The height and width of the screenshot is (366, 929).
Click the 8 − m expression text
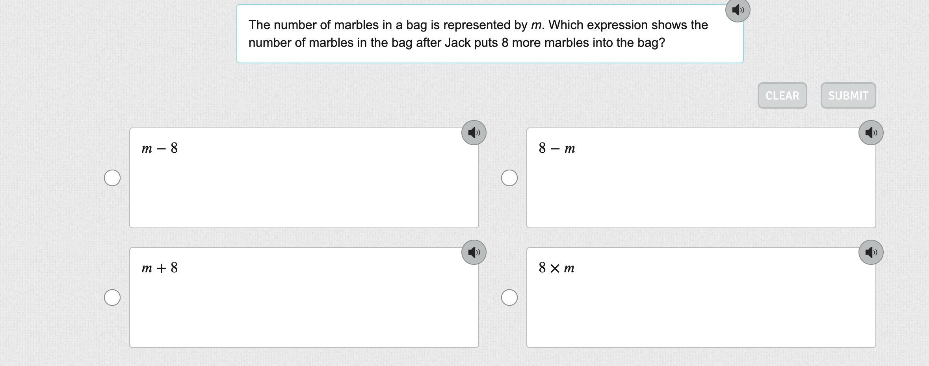click(557, 148)
